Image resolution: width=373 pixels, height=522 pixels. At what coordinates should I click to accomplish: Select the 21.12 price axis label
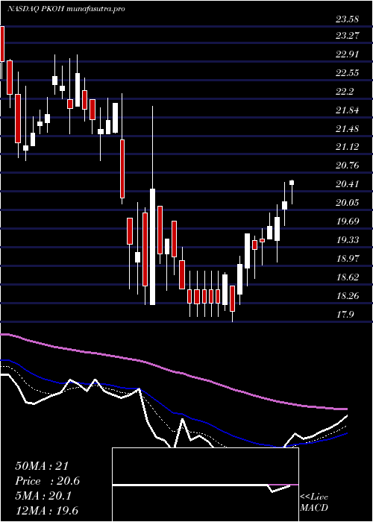point(347,146)
